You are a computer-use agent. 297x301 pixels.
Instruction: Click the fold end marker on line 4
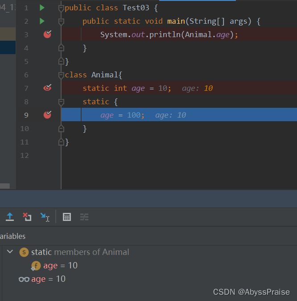click(61, 48)
